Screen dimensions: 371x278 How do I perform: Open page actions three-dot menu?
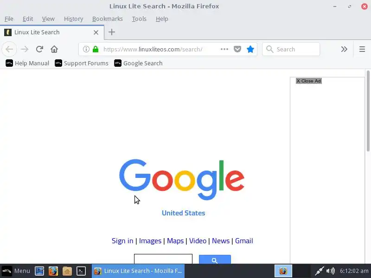[x=224, y=49]
